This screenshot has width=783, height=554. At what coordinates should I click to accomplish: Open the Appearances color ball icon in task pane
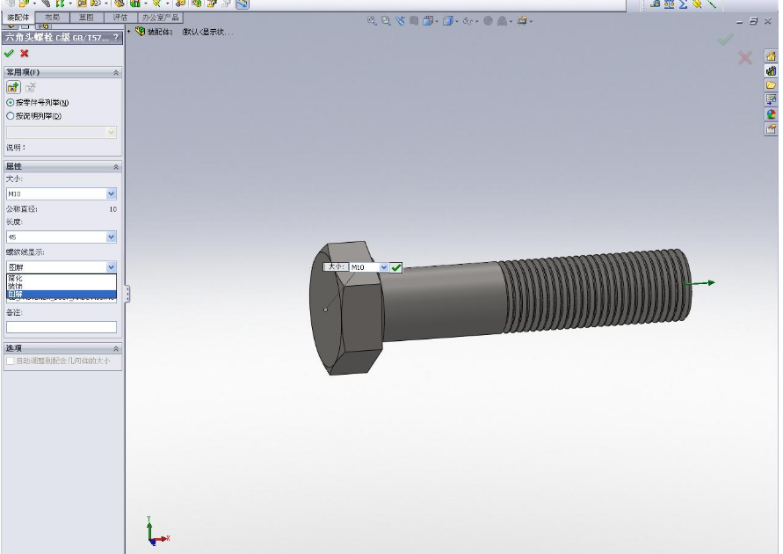click(x=772, y=114)
